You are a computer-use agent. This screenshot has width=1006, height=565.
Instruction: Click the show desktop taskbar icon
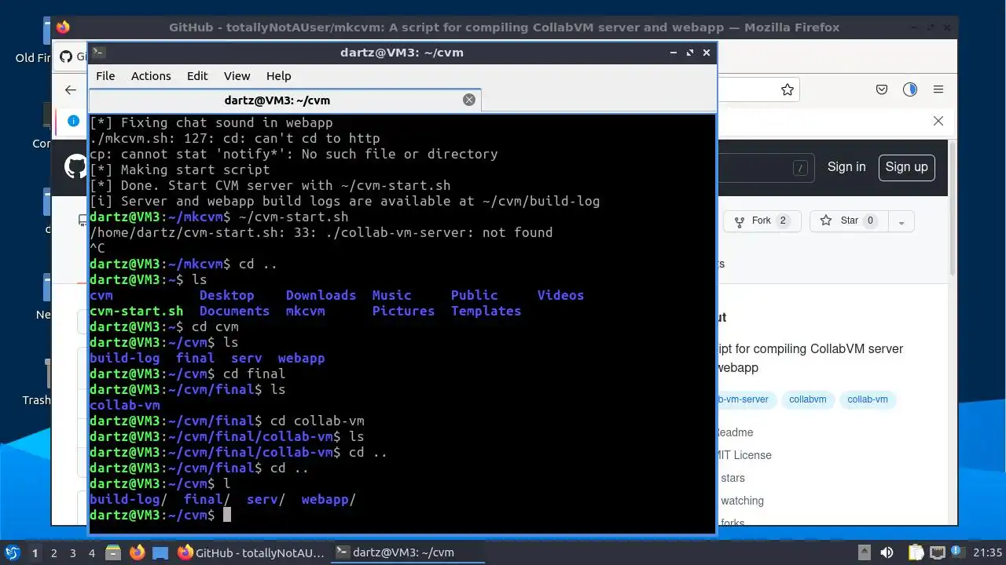coord(160,552)
